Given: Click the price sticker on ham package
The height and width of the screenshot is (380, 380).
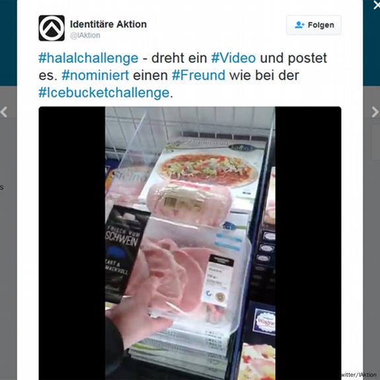Looking at the screenshot, I should tap(217, 280).
